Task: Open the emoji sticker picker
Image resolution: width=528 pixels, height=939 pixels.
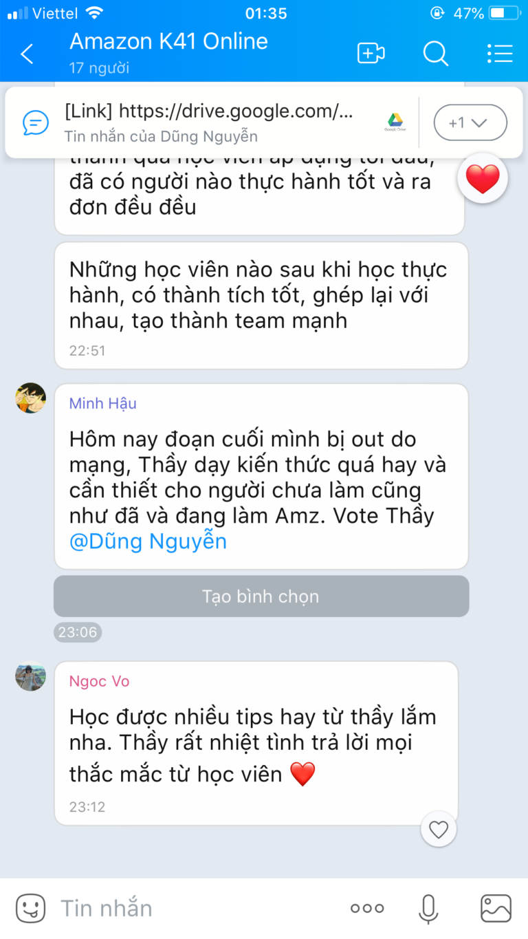Action: click(x=30, y=908)
